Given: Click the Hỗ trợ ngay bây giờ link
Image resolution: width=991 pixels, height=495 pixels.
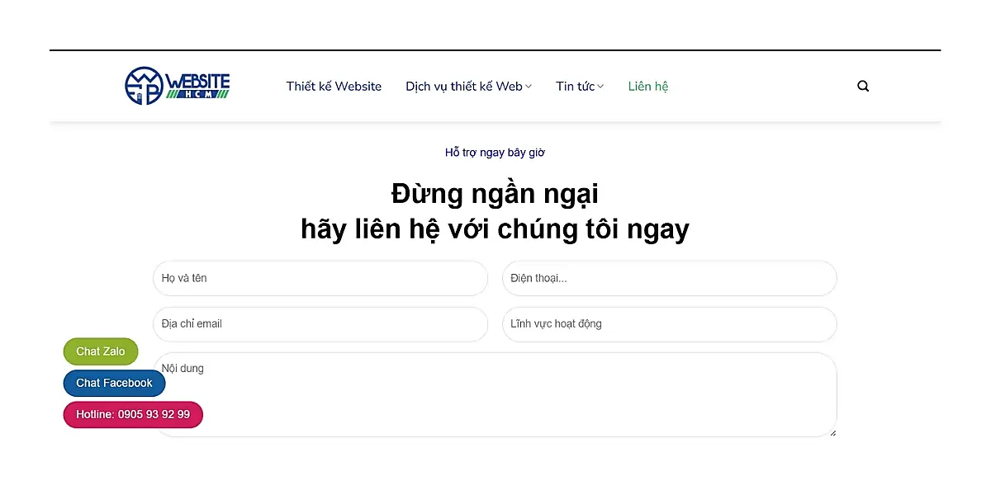Looking at the screenshot, I should 495,153.
